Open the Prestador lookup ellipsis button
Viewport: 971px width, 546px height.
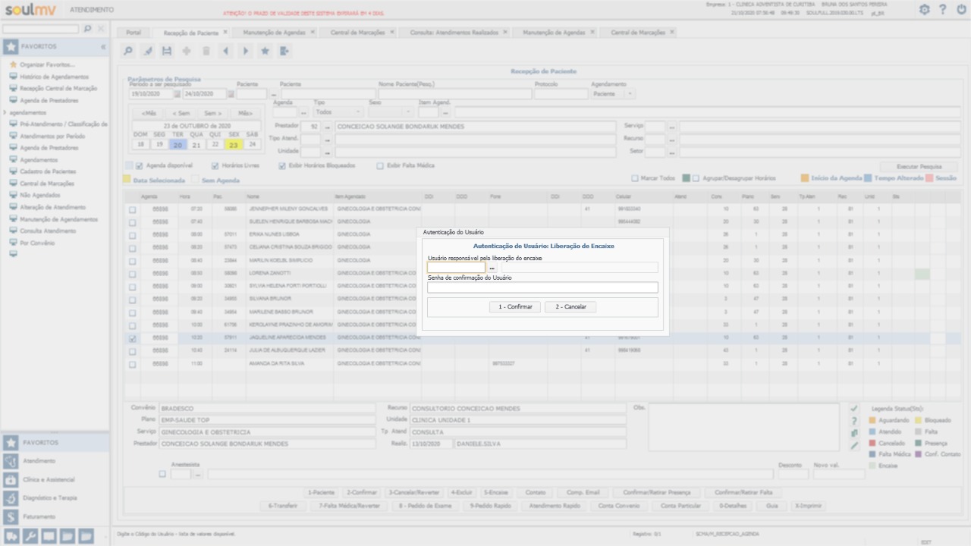(x=328, y=126)
